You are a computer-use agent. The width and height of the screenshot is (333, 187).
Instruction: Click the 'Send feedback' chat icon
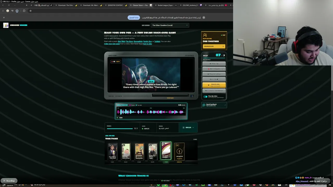(204, 105)
